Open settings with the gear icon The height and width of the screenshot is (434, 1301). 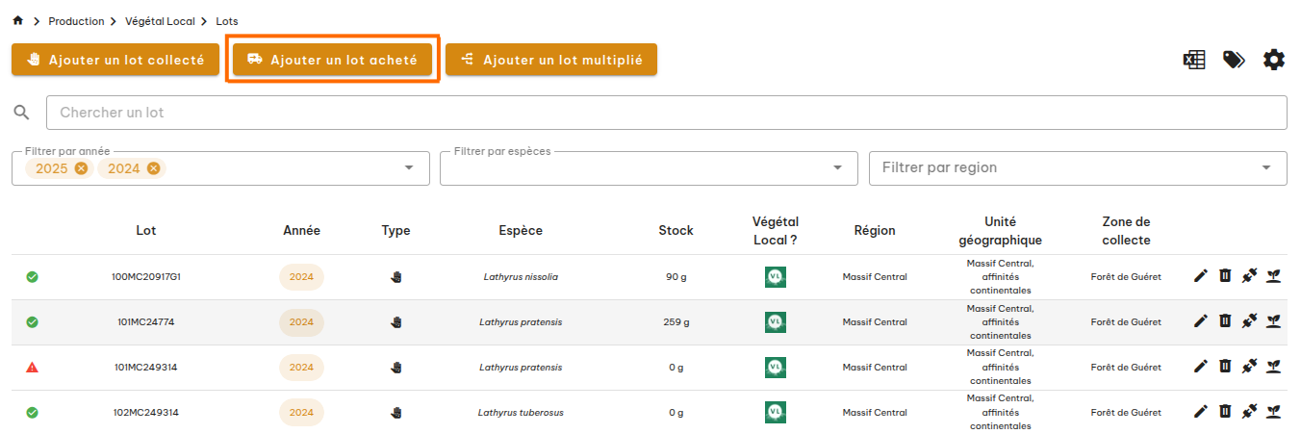pos(1274,60)
